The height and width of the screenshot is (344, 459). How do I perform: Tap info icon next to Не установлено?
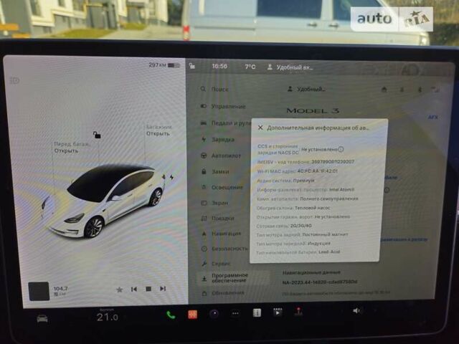pyautogui.click(x=341, y=149)
